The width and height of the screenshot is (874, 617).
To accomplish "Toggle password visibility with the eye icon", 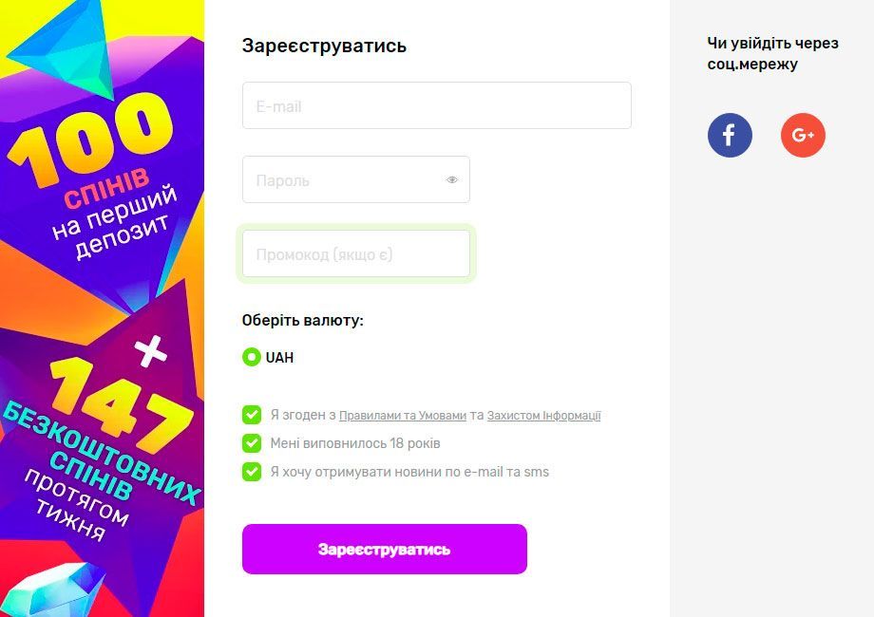I will [451, 178].
